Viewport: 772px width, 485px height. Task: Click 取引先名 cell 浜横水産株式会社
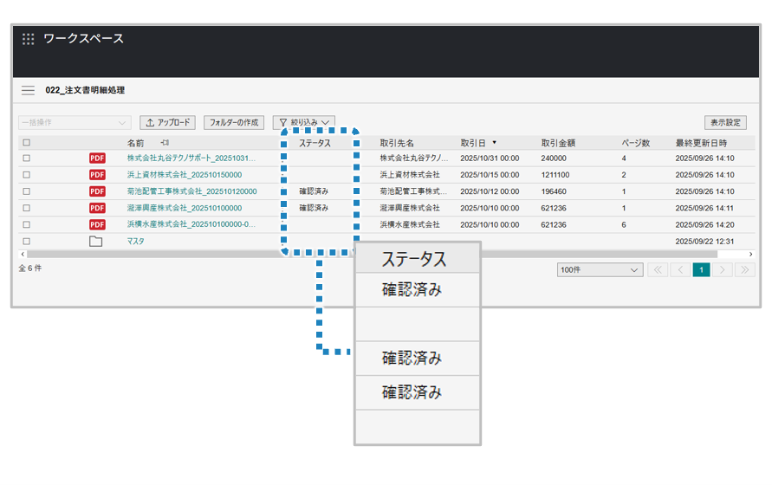pos(410,224)
